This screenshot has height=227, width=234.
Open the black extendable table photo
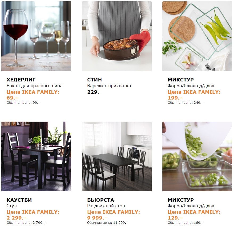point(117,156)
